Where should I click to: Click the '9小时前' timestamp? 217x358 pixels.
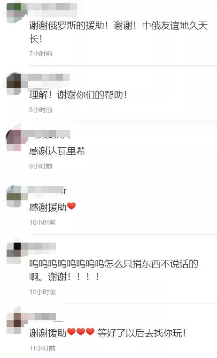click(x=41, y=166)
